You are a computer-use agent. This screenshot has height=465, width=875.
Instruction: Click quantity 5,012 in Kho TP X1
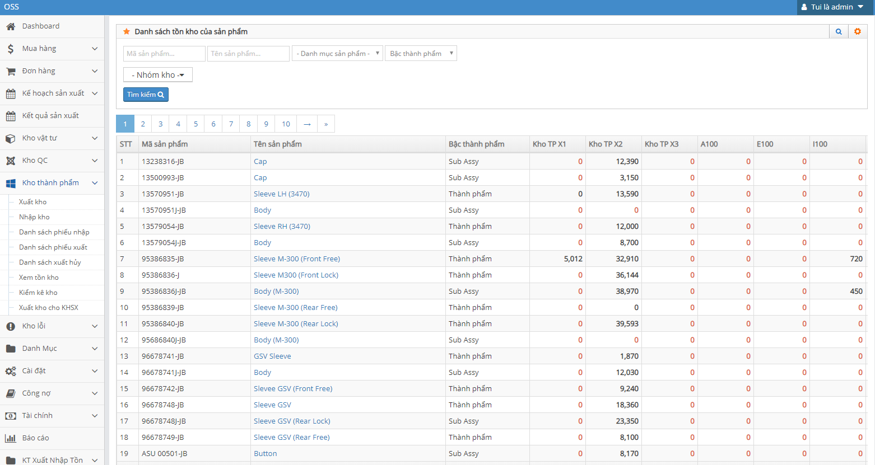coord(573,259)
